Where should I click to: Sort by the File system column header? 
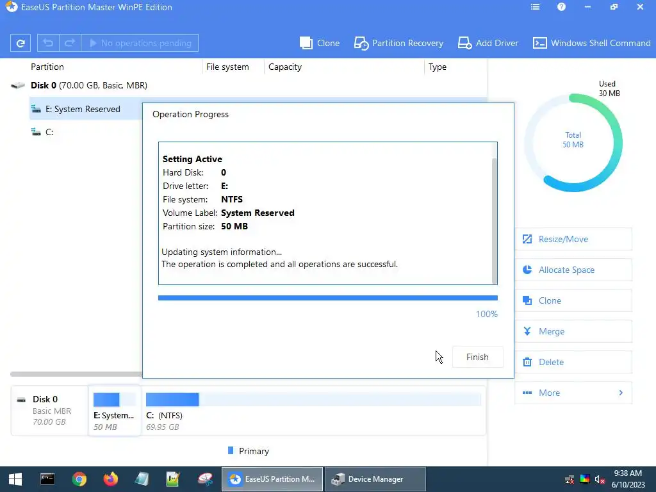point(227,67)
